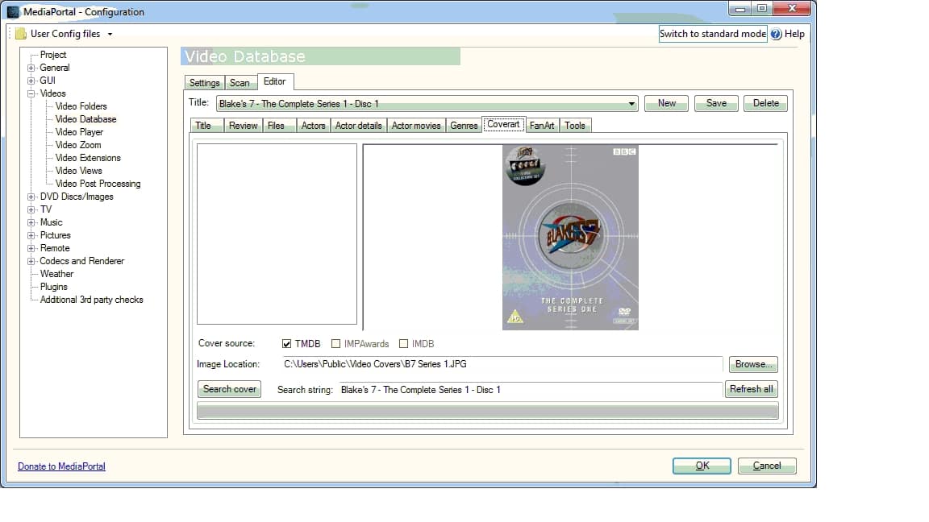This screenshot has height=522, width=929.
Task: Select Video Post Processing in the tree
Action: click(x=98, y=184)
